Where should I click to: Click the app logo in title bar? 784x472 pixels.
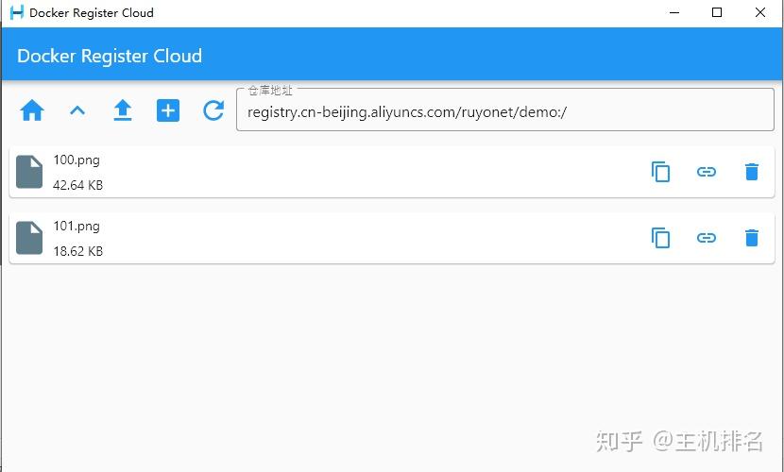16,12
